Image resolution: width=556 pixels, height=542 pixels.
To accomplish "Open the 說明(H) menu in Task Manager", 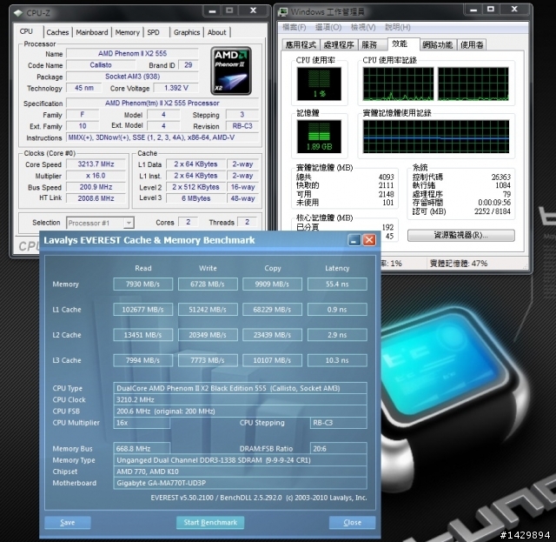I will coord(398,27).
